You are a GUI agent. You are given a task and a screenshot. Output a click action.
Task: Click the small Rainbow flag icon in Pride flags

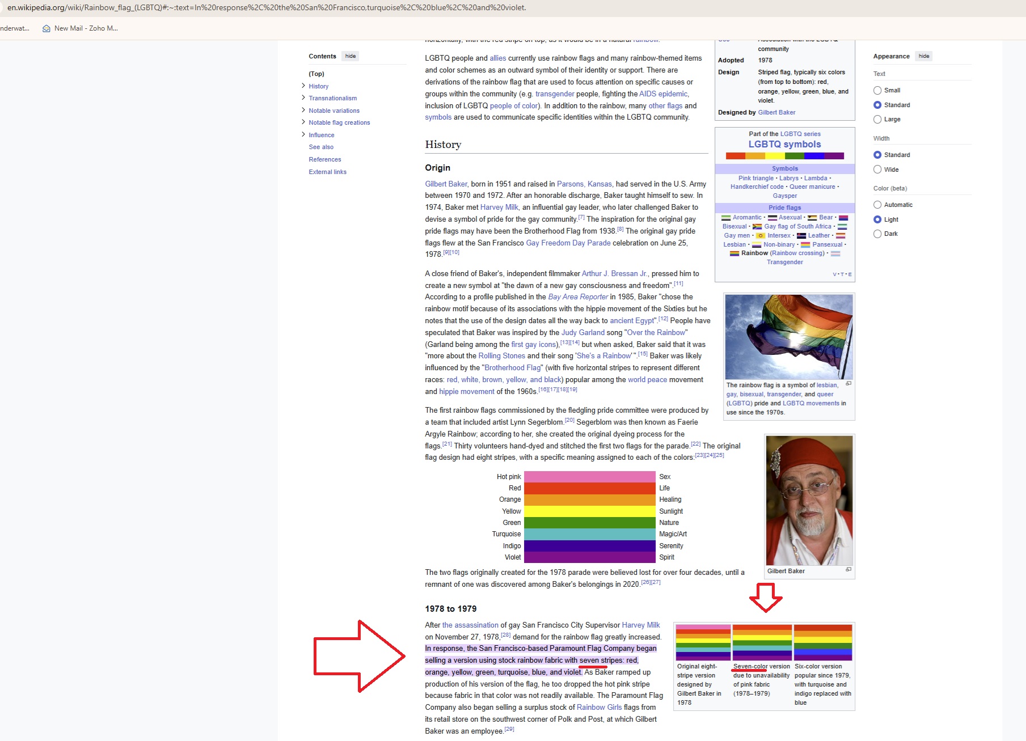[x=734, y=253]
